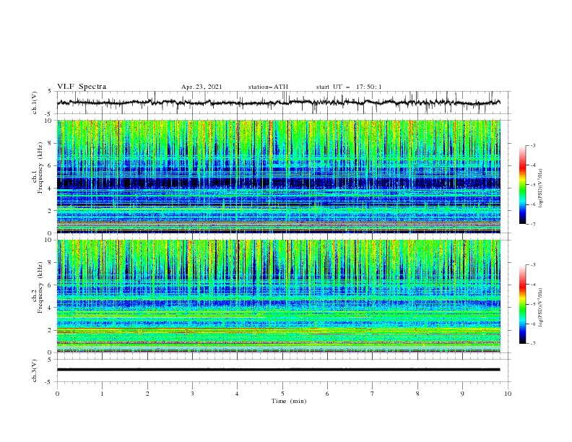Click the "5" voltage tick of ch.1(V)

[49, 91]
